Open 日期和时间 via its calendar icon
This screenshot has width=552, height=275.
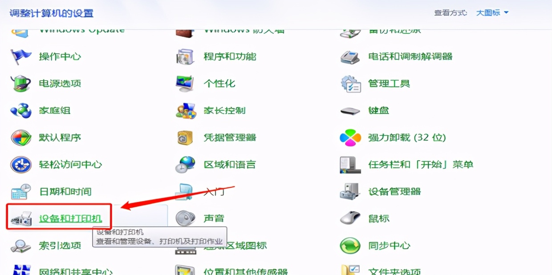(20, 191)
